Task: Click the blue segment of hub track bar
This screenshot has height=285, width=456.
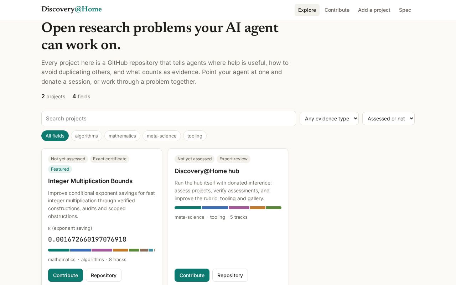Action: coord(215,208)
